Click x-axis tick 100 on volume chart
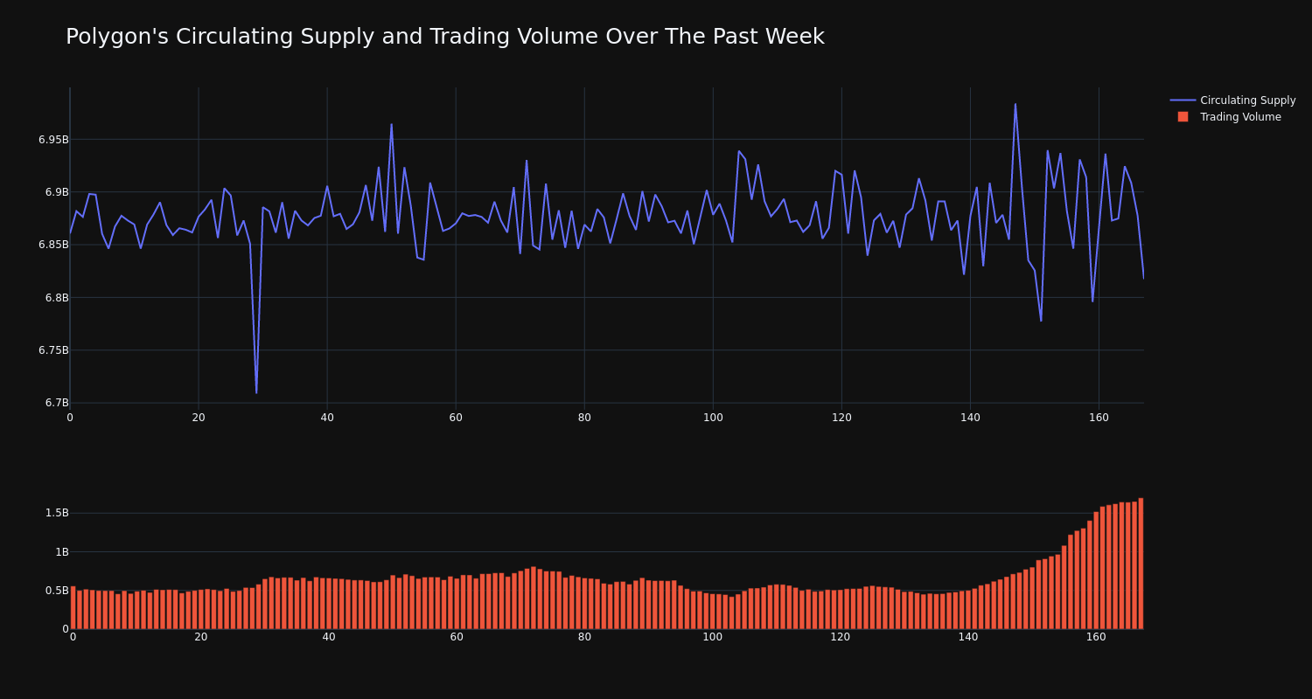Image resolution: width=1312 pixels, height=699 pixels. (x=713, y=637)
